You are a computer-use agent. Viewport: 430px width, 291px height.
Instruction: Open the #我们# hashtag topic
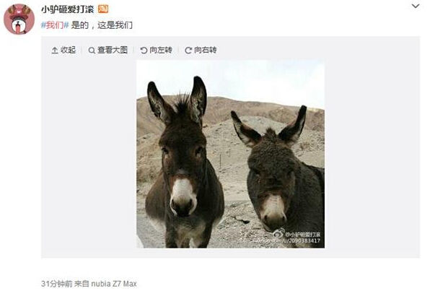click(55, 25)
